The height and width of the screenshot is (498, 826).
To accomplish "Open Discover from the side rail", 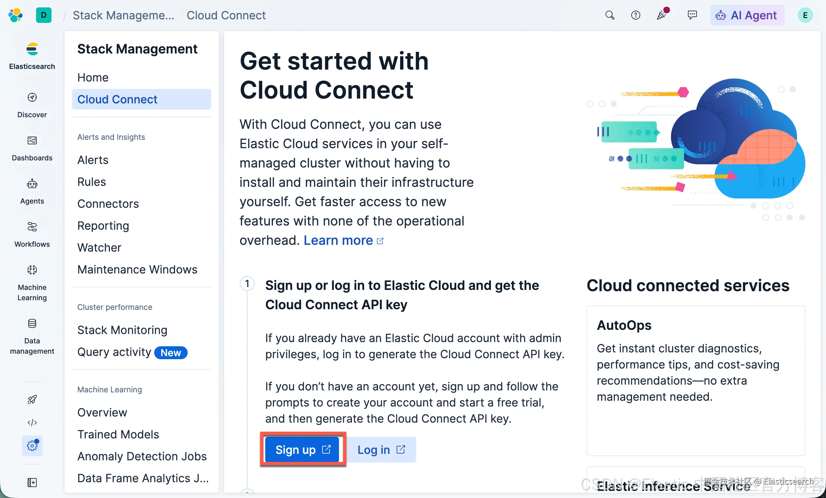I will (32, 105).
